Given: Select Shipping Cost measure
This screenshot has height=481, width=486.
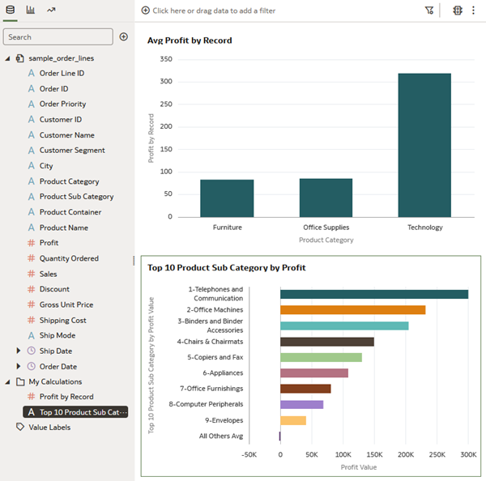Looking at the screenshot, I should tap(62, 321).
